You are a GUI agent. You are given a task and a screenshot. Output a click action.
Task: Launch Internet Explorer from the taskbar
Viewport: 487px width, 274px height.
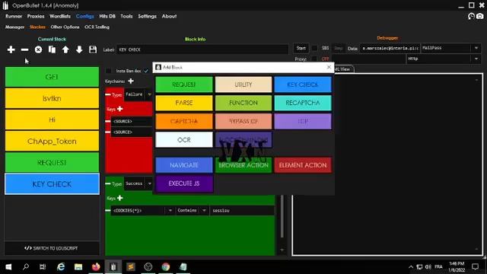pyautogui.click(x=61, y=267)
